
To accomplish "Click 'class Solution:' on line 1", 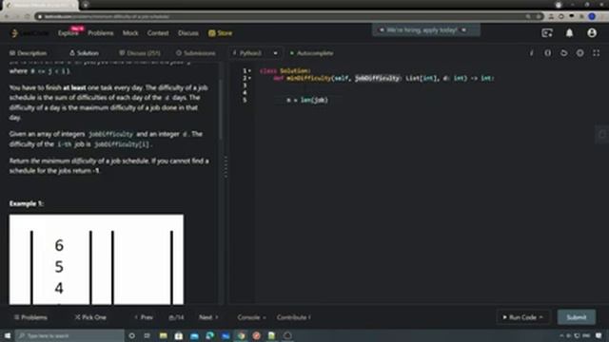I will point(285,71).
